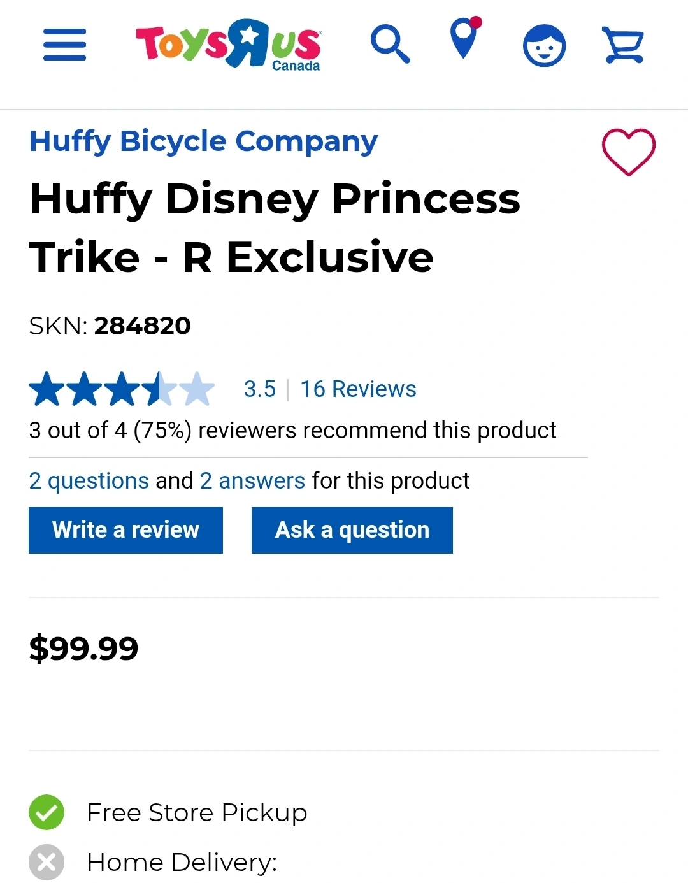688x883 pixels.
Task: Open the shopping cart icon
Action: (624, 45)
